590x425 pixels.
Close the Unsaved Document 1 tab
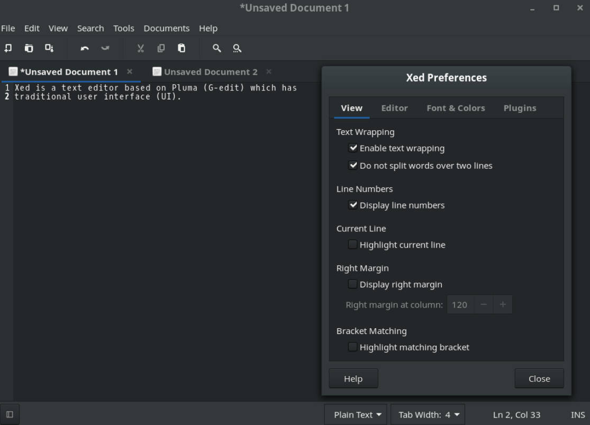point(130,71)
